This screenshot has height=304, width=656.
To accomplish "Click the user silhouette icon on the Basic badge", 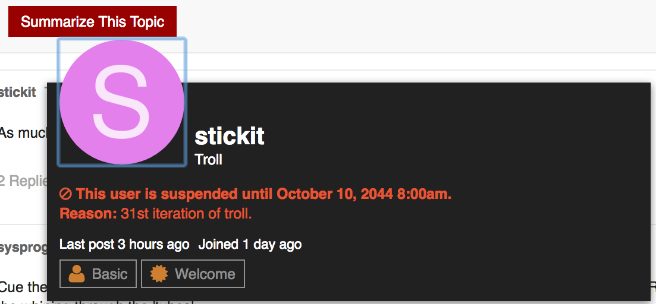I will click(x=77, y=274).
